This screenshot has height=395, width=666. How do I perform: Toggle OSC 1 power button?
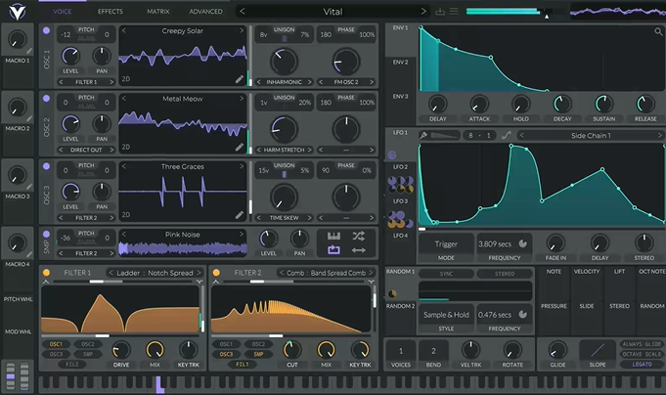45,29
